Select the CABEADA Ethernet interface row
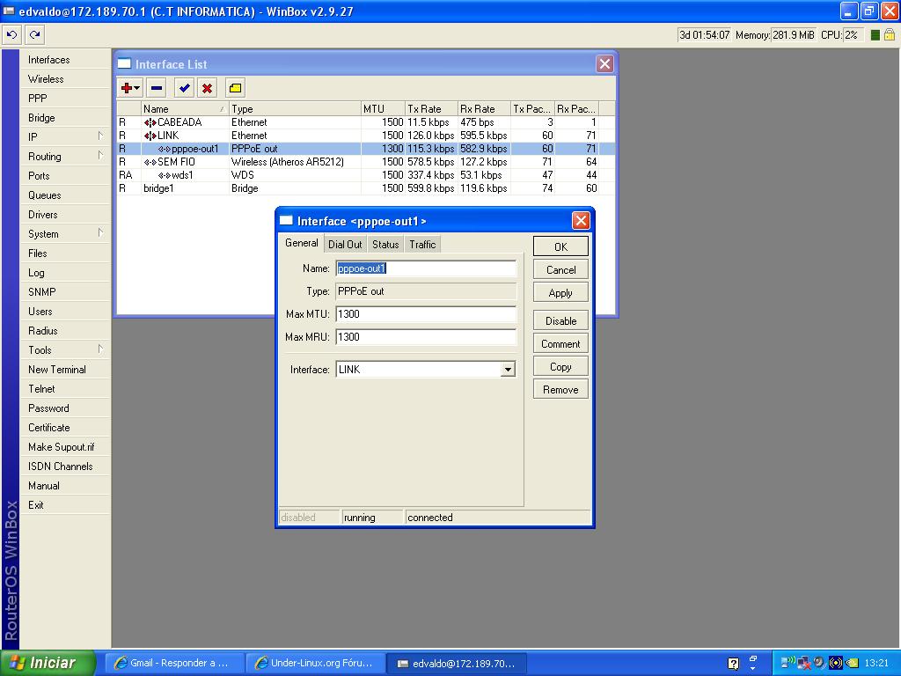 (365, 122)
